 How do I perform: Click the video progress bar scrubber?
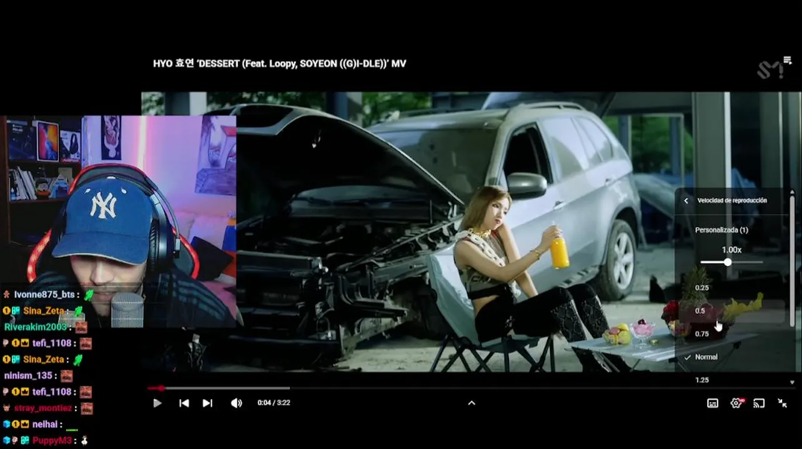pos(161,388)
